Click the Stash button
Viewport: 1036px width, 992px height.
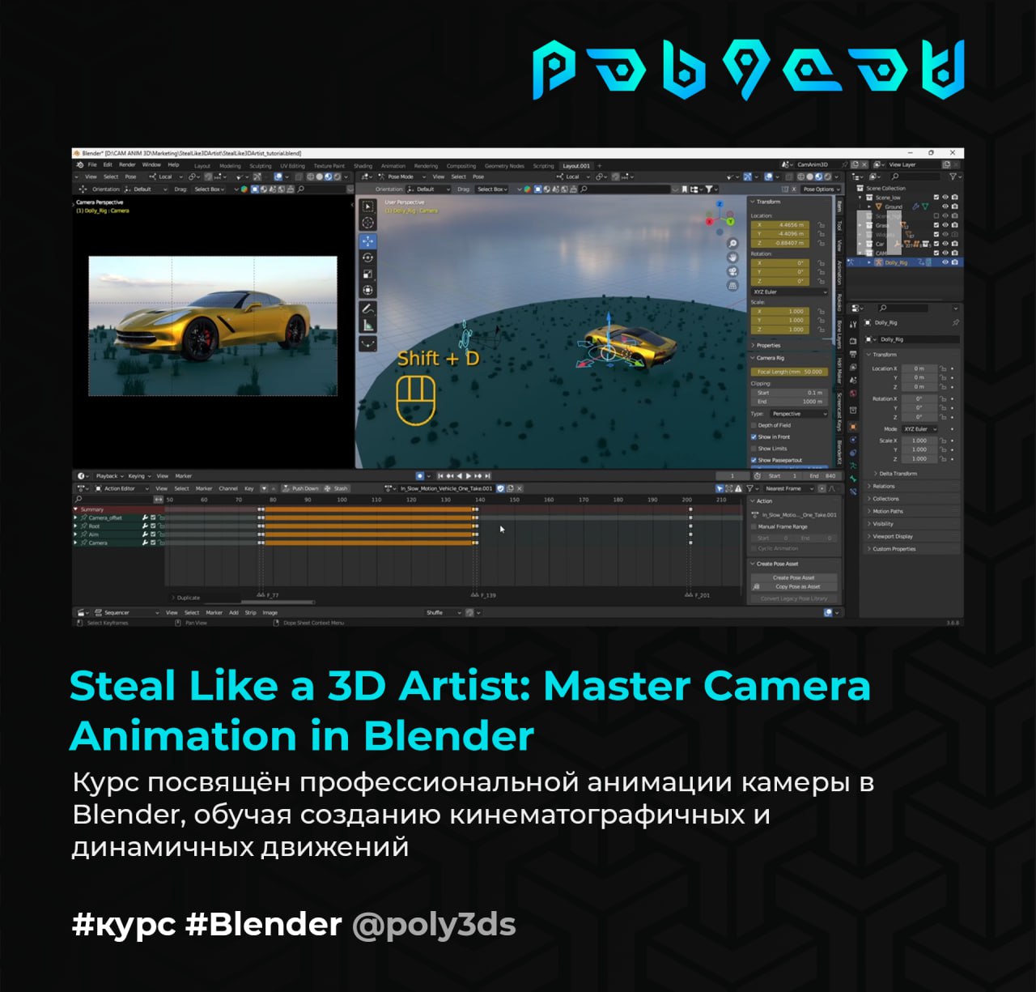coord(338,488)
